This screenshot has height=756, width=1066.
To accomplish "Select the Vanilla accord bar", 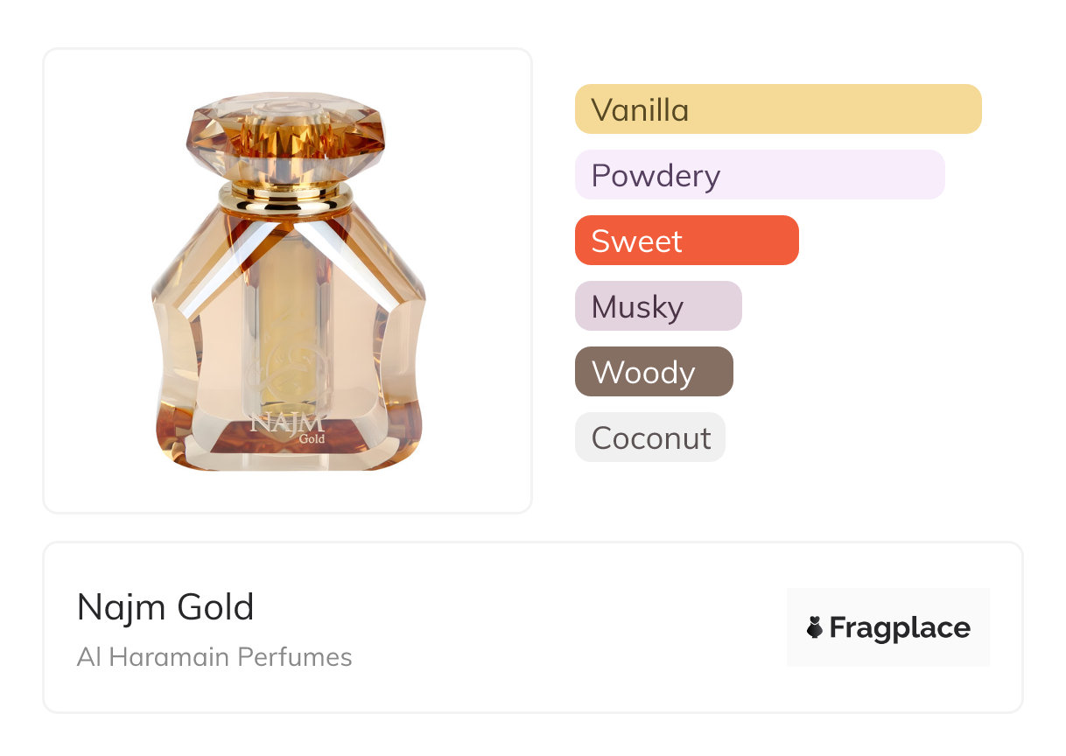I will click(x=777, y=109).
